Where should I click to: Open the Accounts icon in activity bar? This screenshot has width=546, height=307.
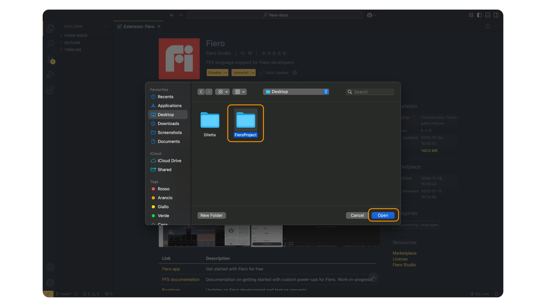pos(50,267)
